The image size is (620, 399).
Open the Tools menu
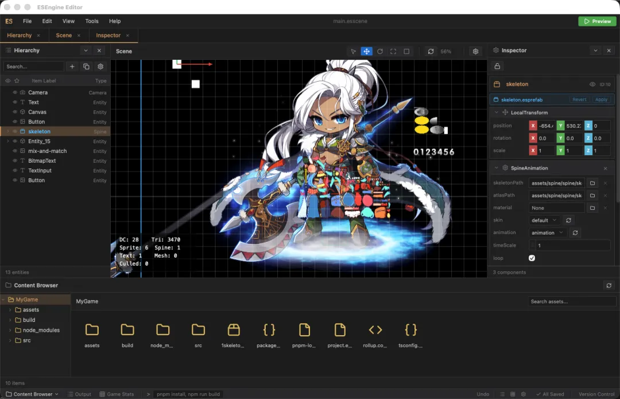click(92, 21)
